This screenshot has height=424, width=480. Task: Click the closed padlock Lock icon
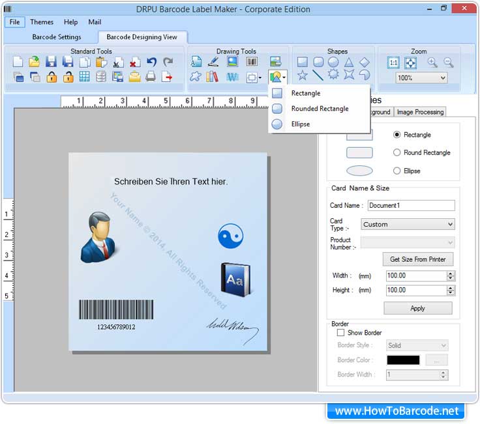(52, 77)
